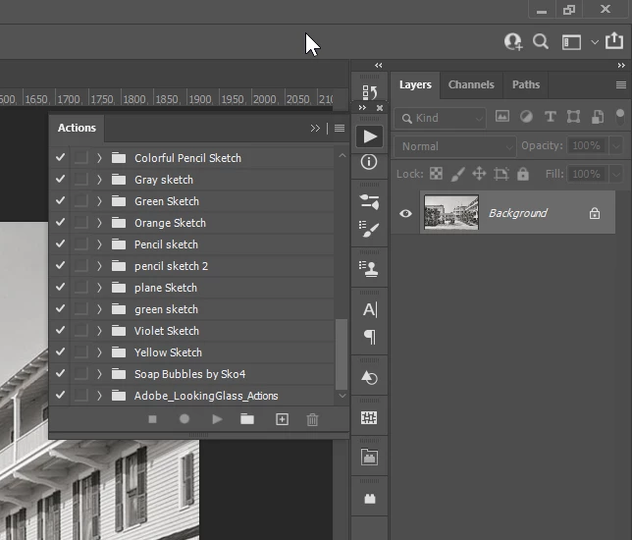Click the Search magnifier icon
The width and height of the screenshot is (632, 540).
tap(540, 41)
